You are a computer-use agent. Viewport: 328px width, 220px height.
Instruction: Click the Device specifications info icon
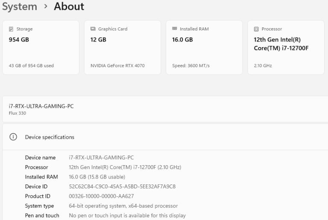[x=13, y=137]
